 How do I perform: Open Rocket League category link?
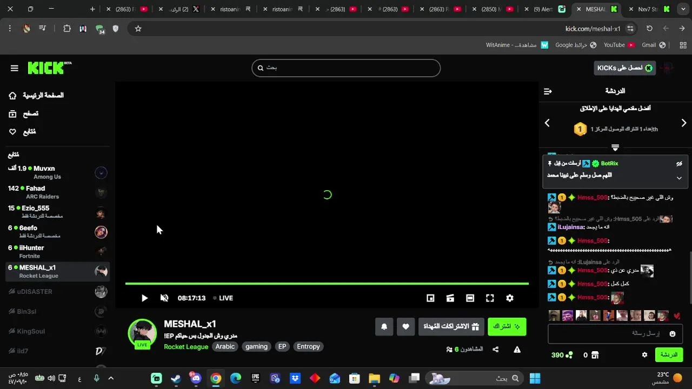[186, 347]
